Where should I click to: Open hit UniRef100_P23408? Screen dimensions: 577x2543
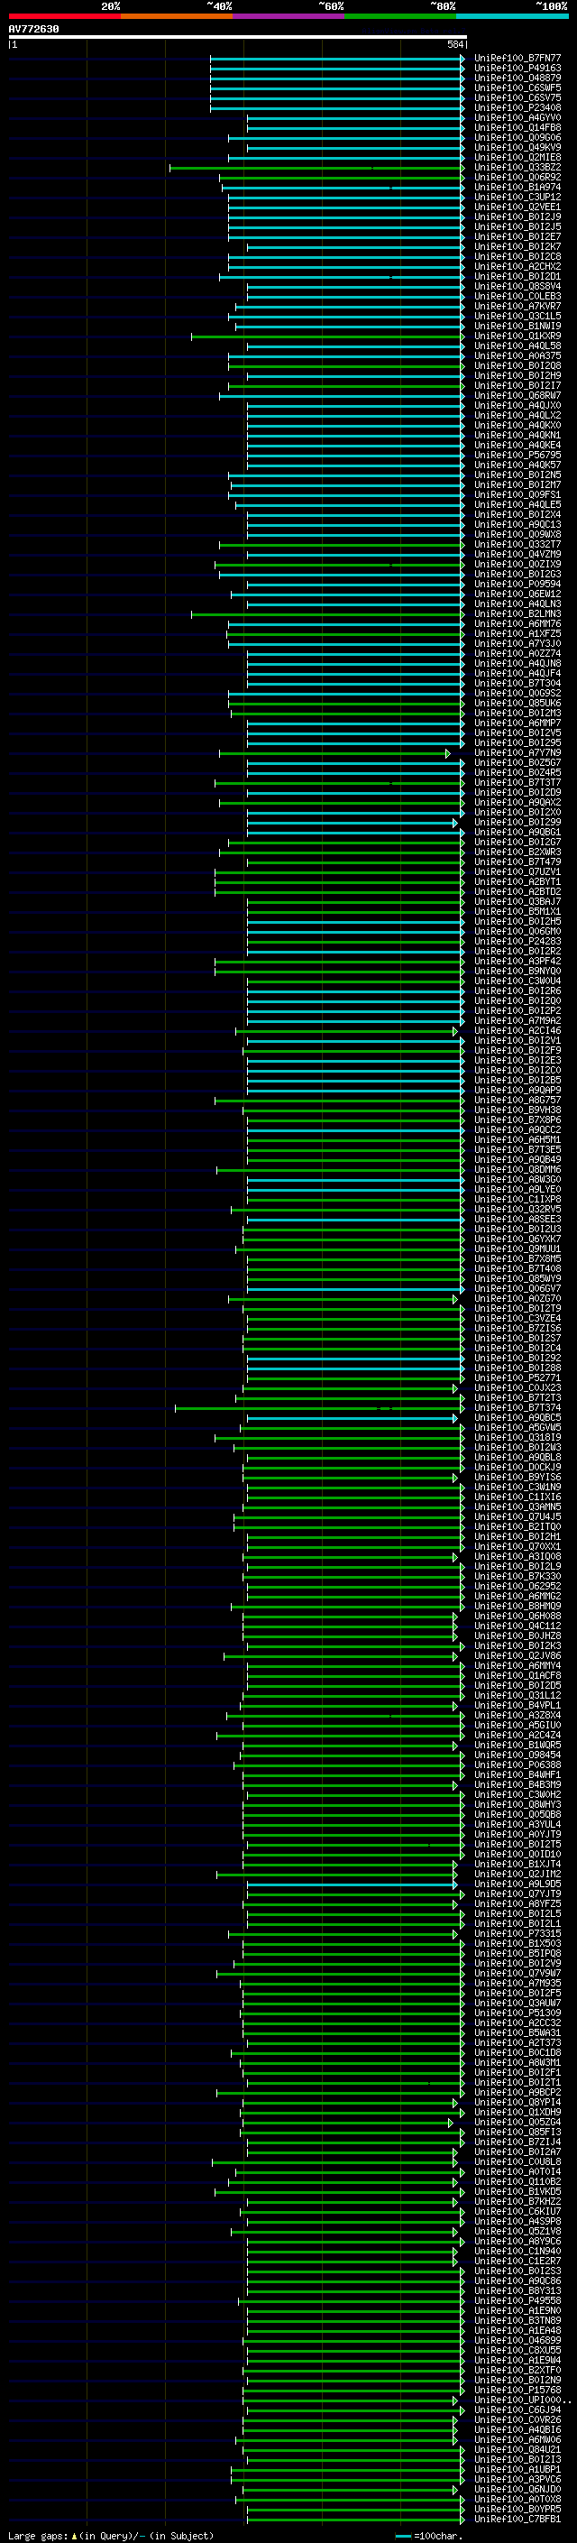pos(517,107)
